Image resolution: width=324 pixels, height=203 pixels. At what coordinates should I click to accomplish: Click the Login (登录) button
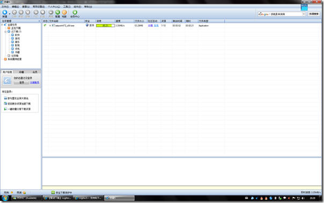pos(21,82)
